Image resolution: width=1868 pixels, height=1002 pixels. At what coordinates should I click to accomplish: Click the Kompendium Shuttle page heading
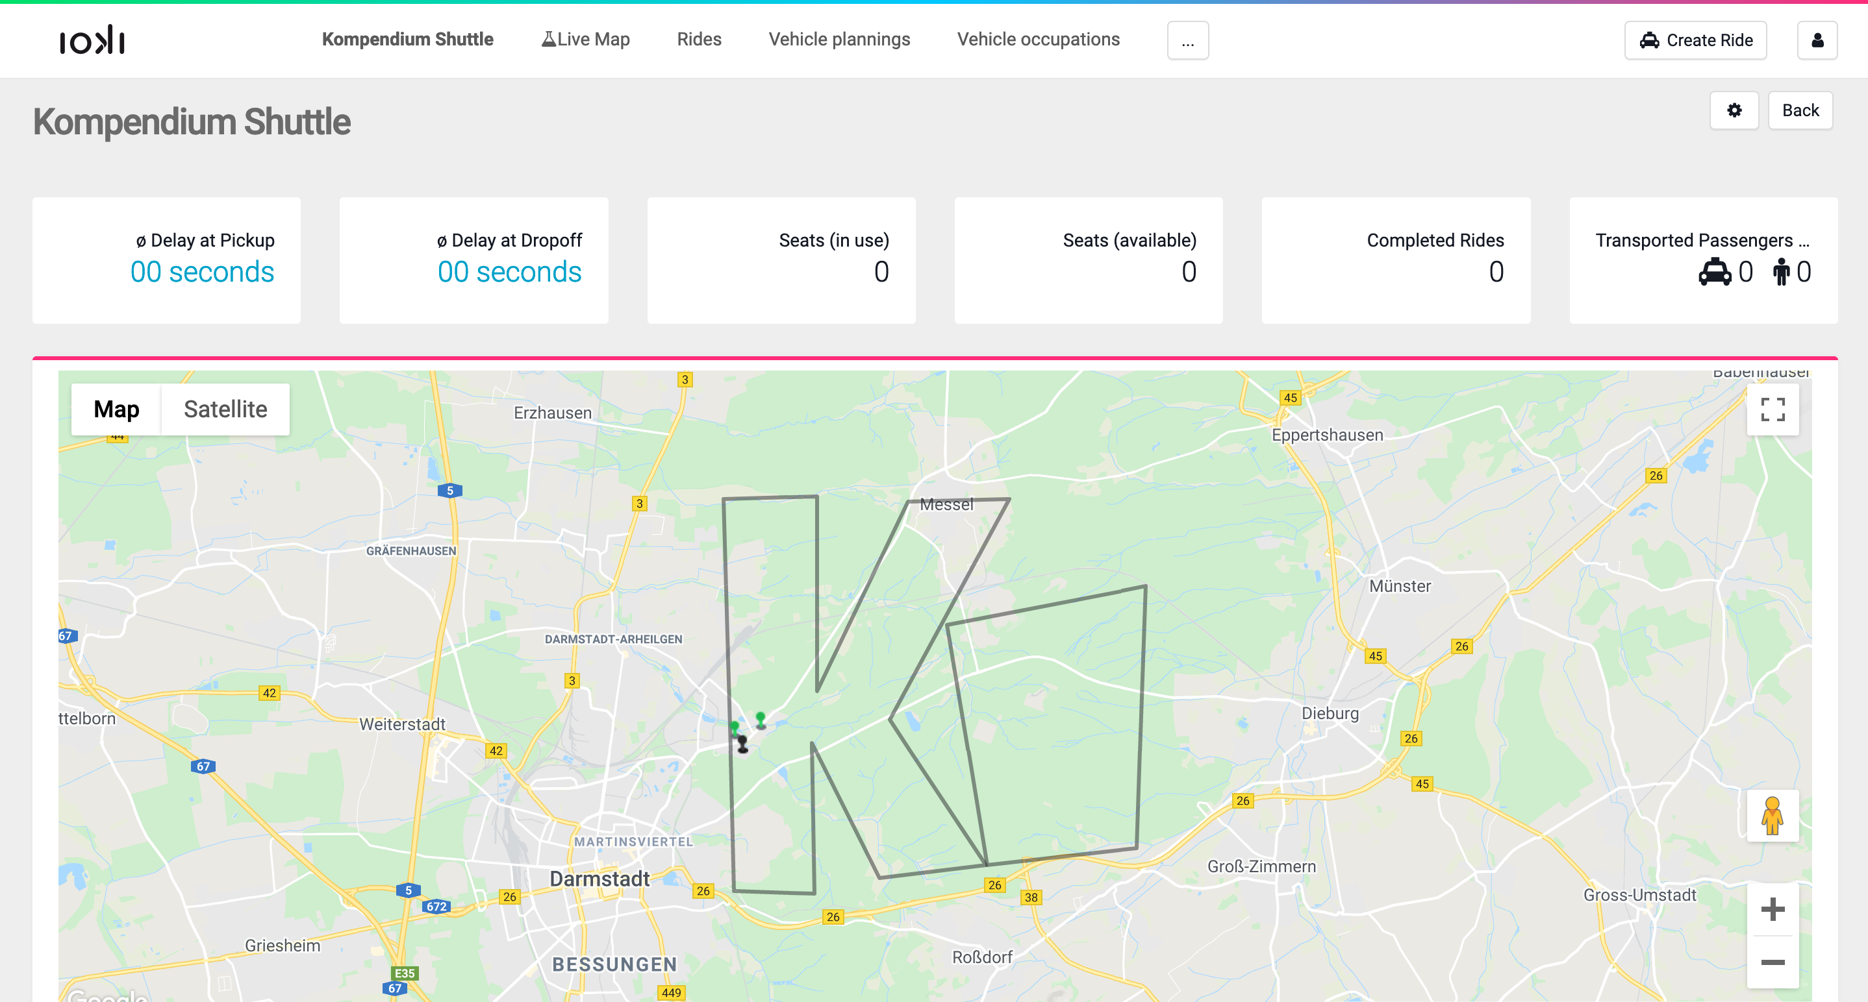click(192, 122)
